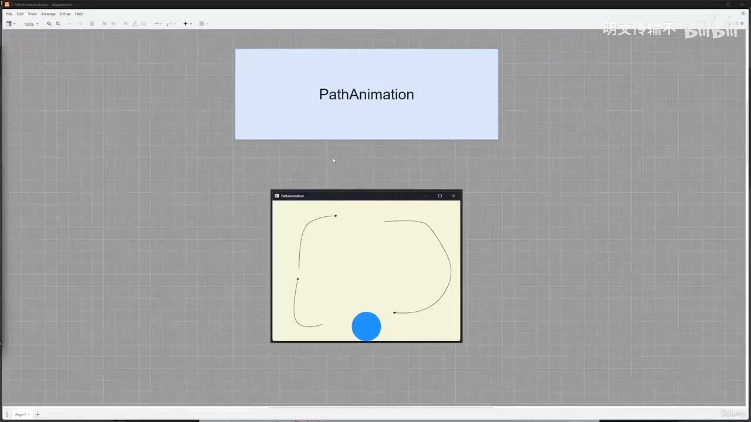Open the insert plus dropdown
751x422 pixels.
(187, 24)
